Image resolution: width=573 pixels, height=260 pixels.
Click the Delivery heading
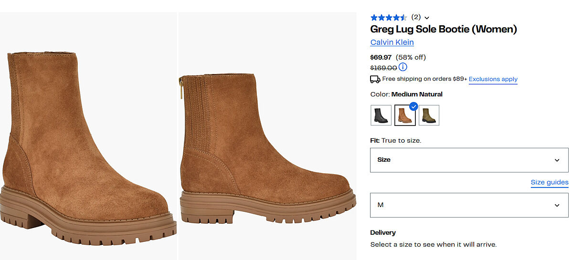(x=383, y=232)
